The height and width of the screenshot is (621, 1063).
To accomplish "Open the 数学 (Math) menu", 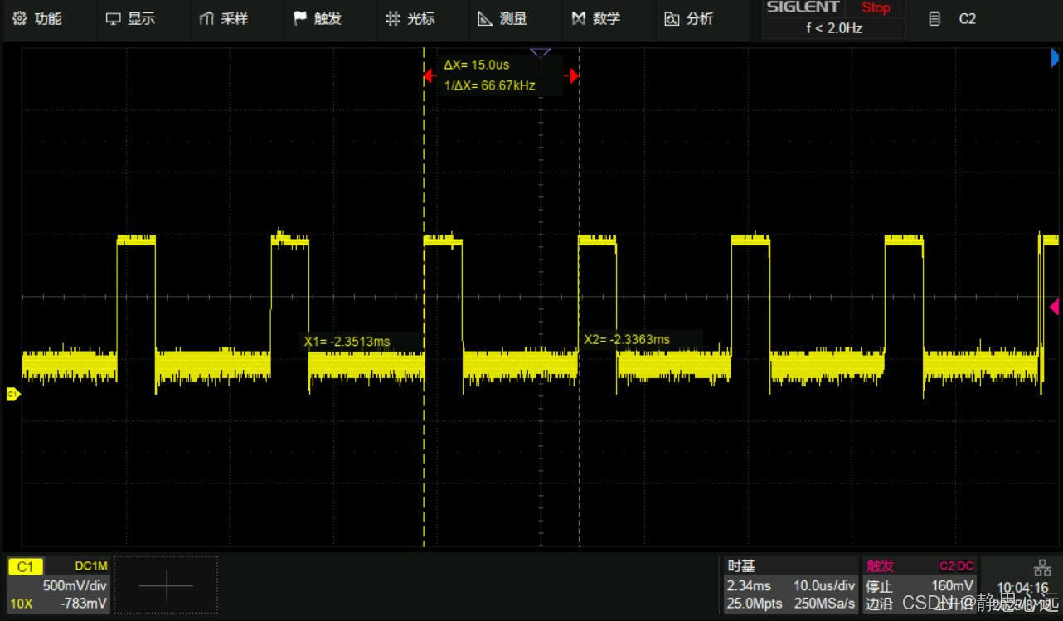I will click(x=596, y=18).
